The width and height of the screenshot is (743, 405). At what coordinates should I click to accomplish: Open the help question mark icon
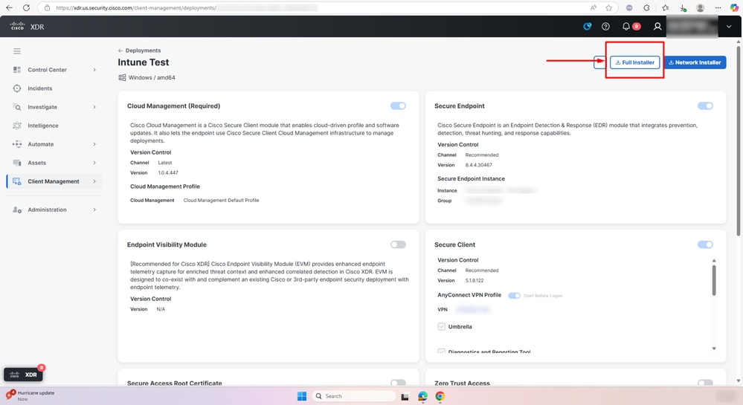[605, 27]
